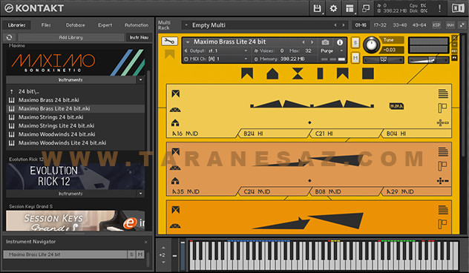Click the stacked lines icon in first field

[x=443, y=94]
